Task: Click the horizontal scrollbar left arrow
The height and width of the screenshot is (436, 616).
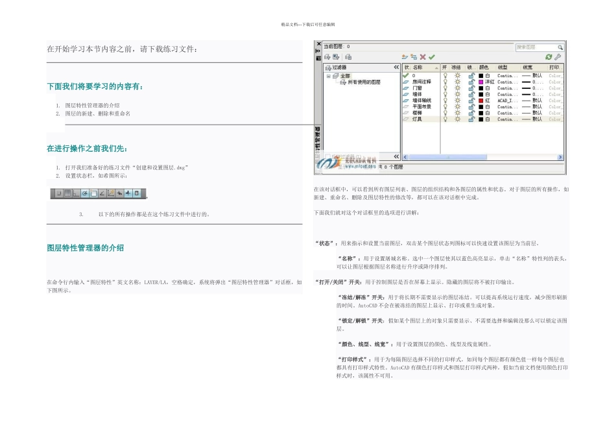Action: (405, 157)
